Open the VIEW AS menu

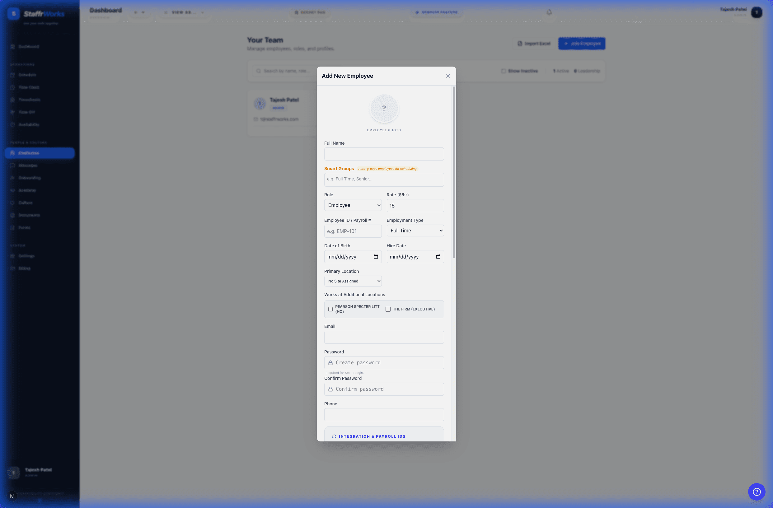pos(183,12)
